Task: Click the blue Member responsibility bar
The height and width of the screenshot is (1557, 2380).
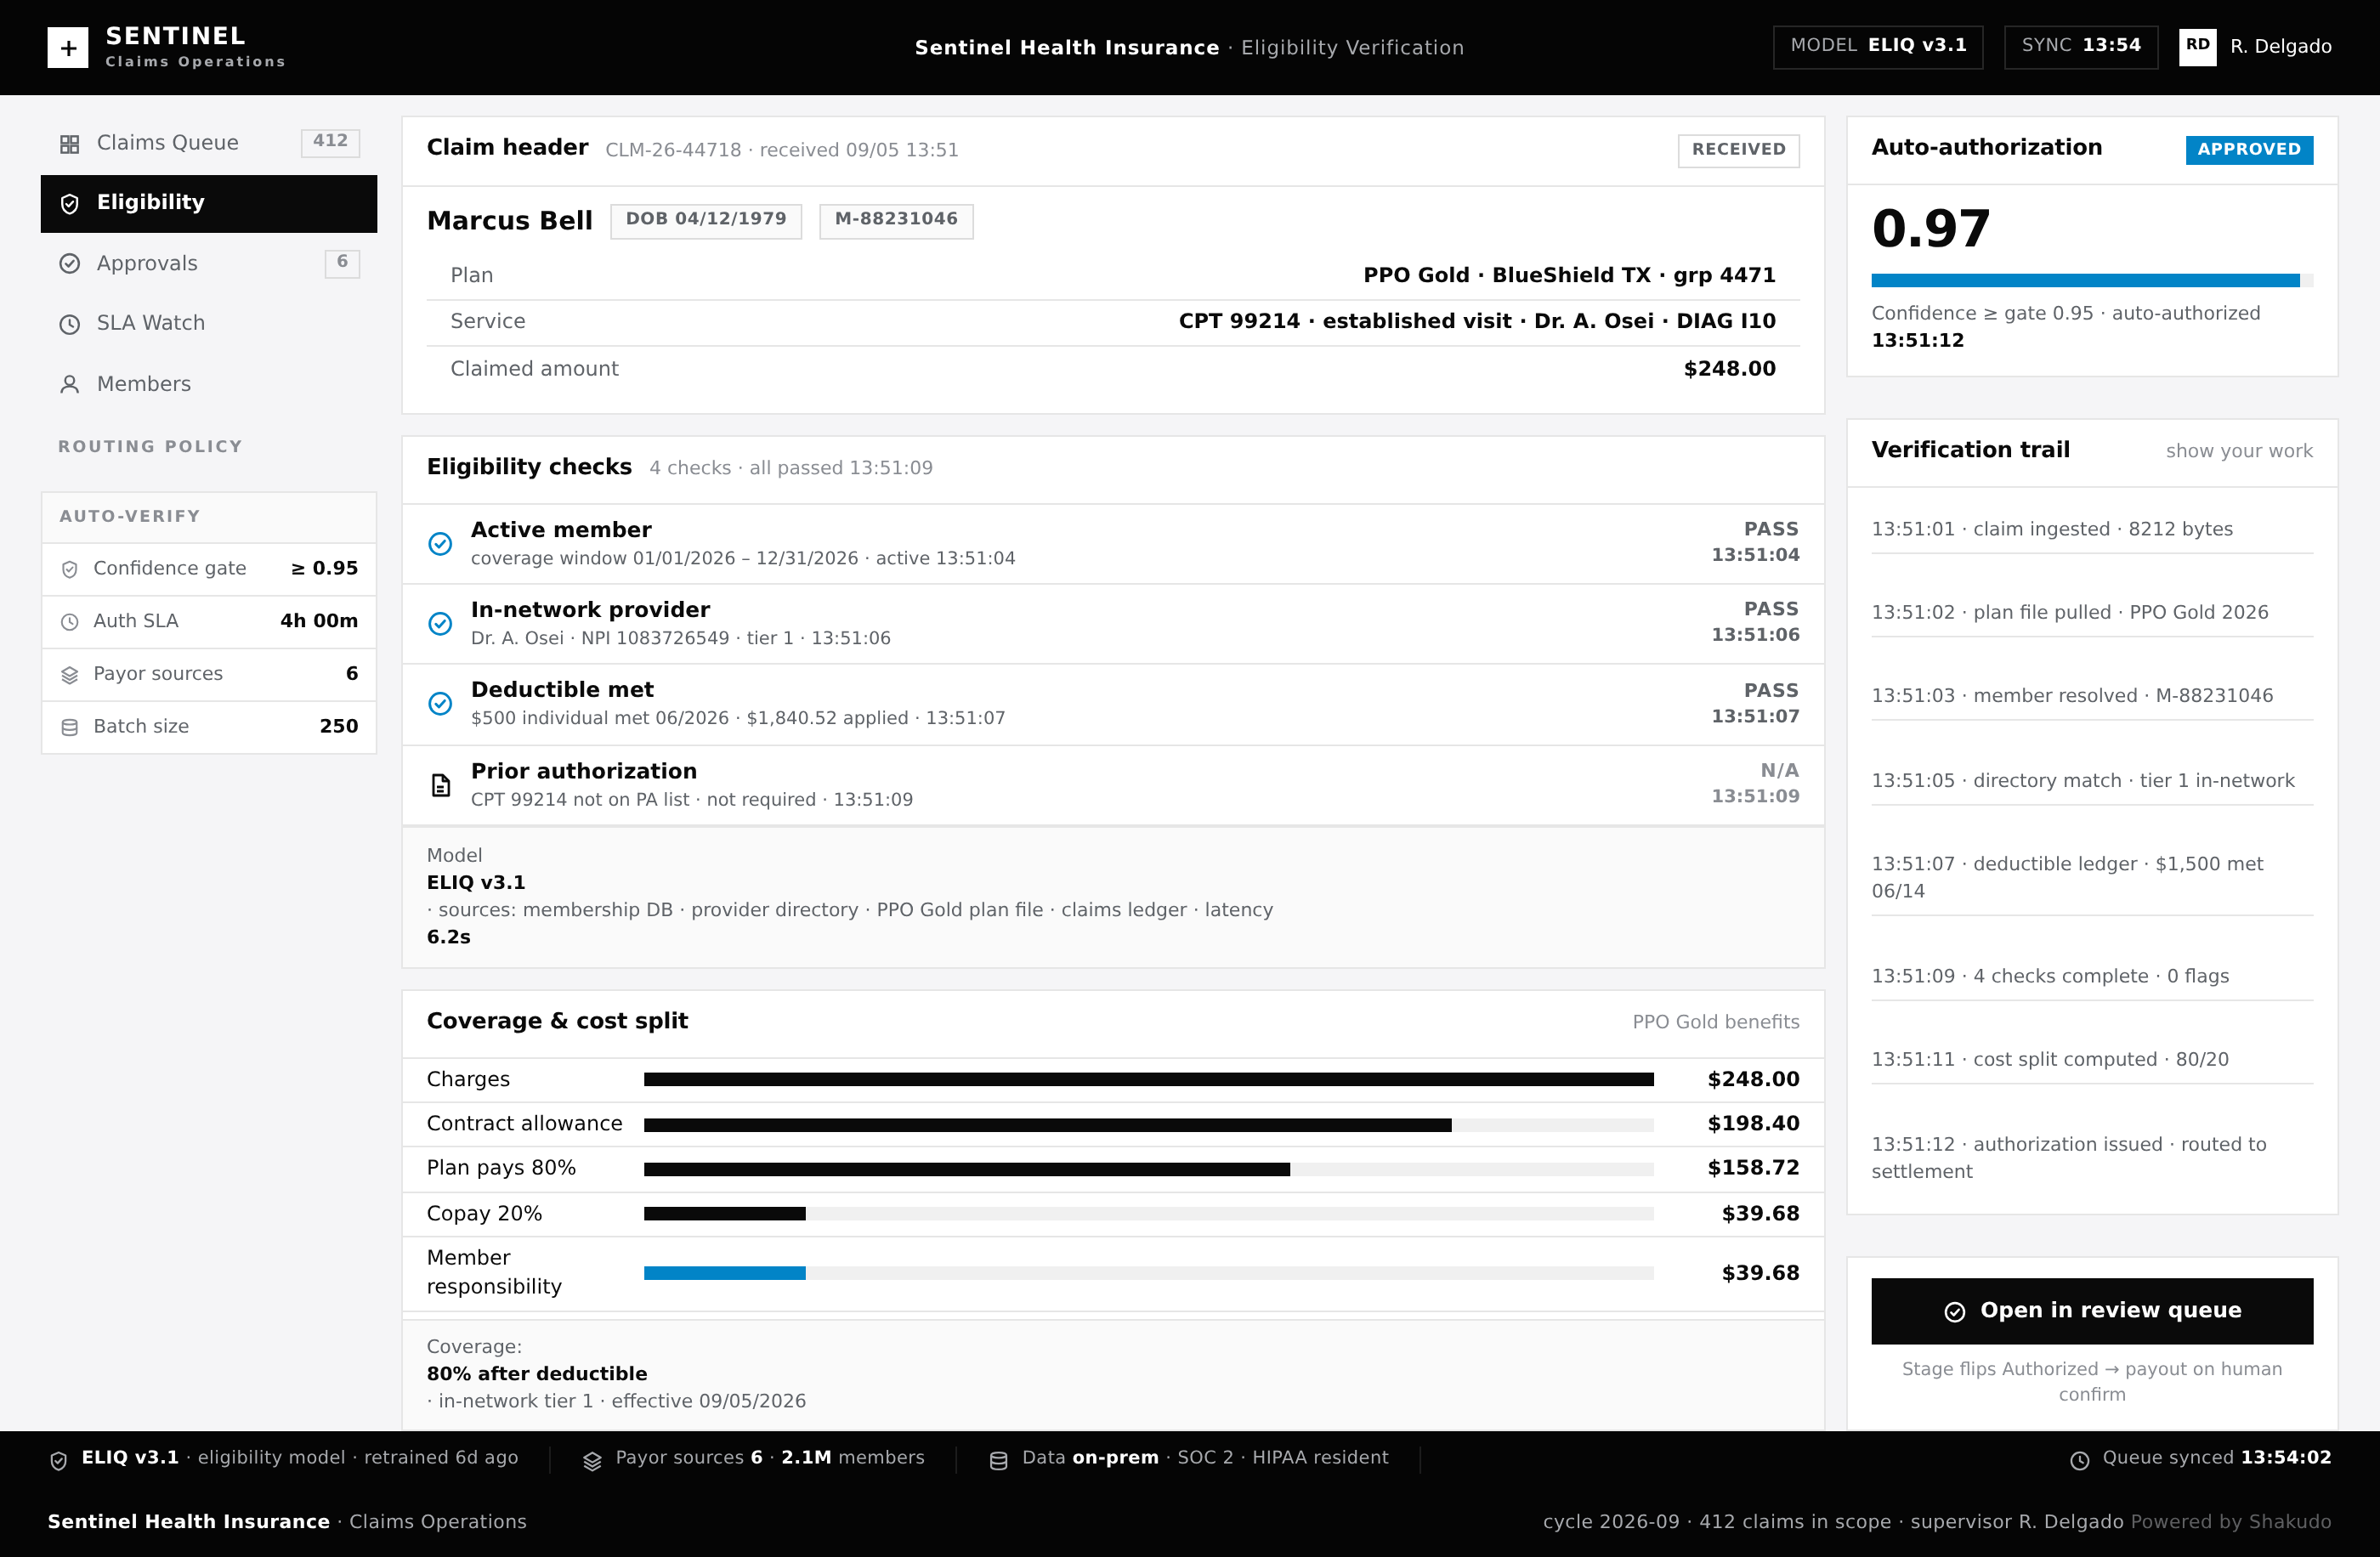Action: [x=725, y=1273]
